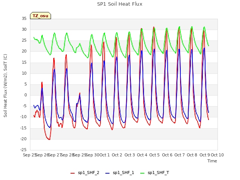Click the TZ_osu annotation label
The width and height of the screenshot is (240, 180).
click(40, 16)
